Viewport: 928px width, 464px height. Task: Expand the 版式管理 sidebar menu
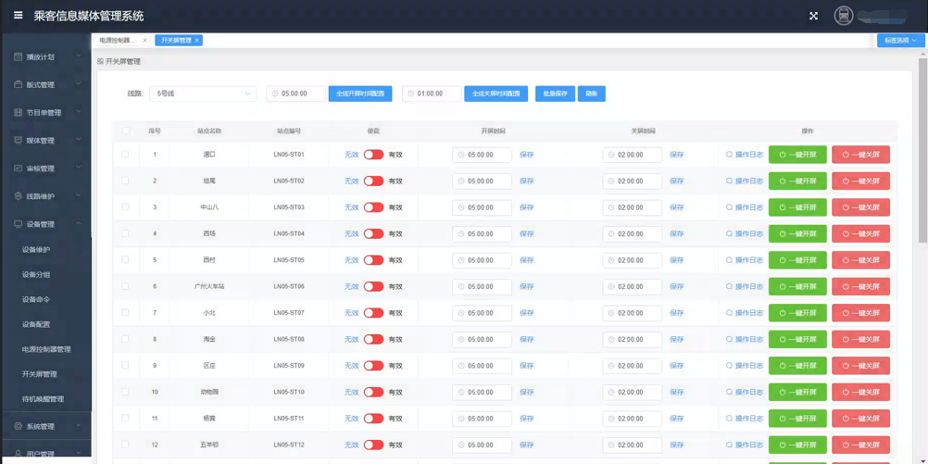[x=46, y=85]
